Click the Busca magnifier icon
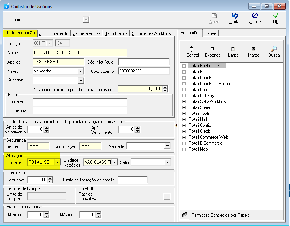 274,49
